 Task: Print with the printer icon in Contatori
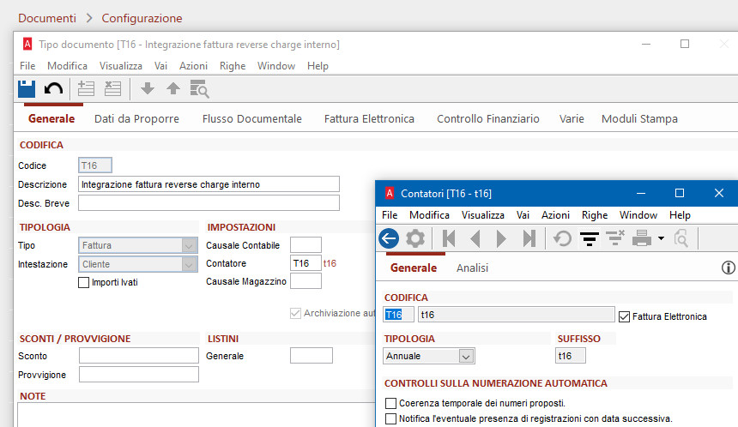point(642,238)
